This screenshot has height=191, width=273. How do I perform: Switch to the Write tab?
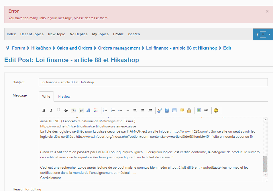click(x=46, y=97)
